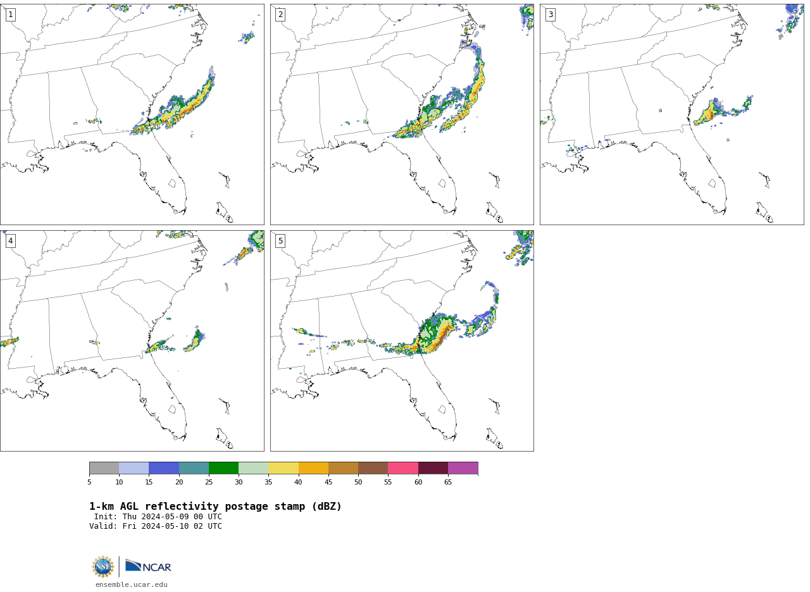
Task: Click the light blue 10-15 dBZ swatch
Action: click(134, 468)
